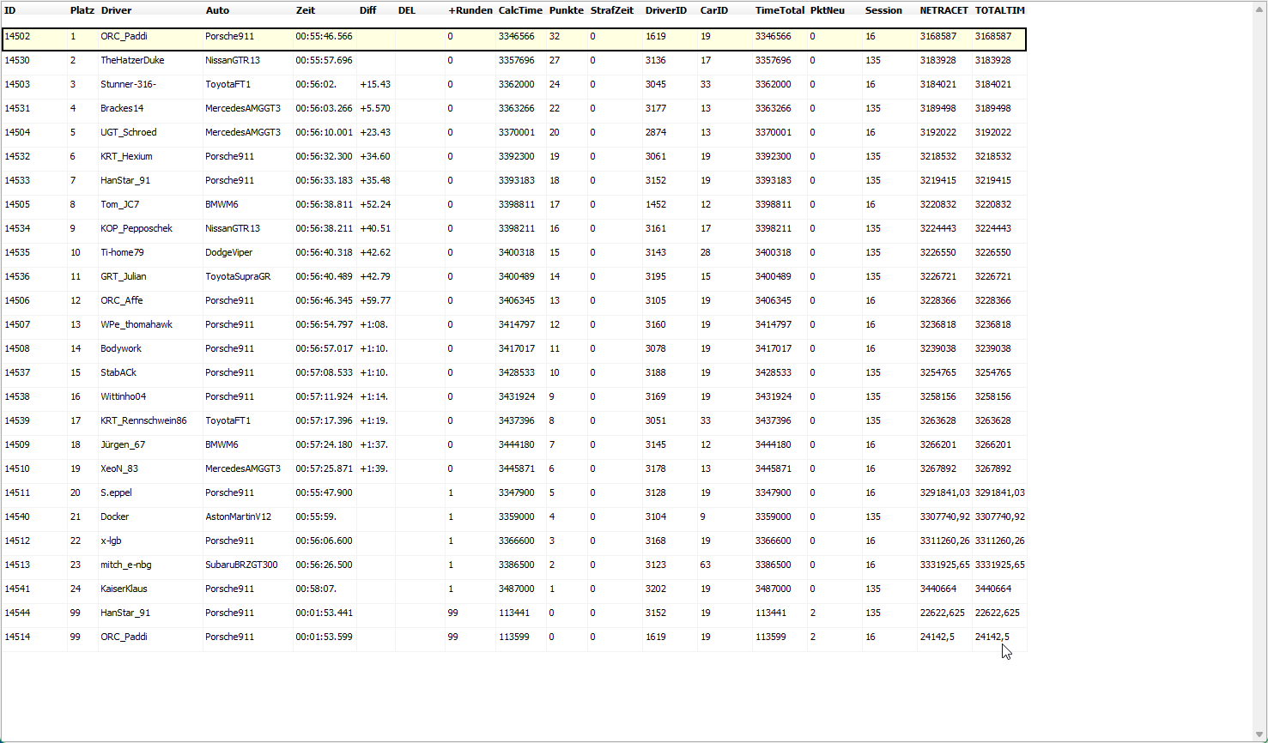Viewport: 1268px width, 743px height.
Task: Click the ID cell 14544
Action: [x=17, y=613]
